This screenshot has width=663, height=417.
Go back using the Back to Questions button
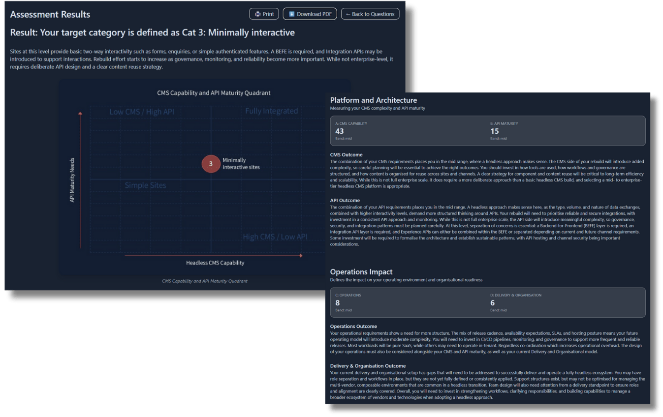370,14
